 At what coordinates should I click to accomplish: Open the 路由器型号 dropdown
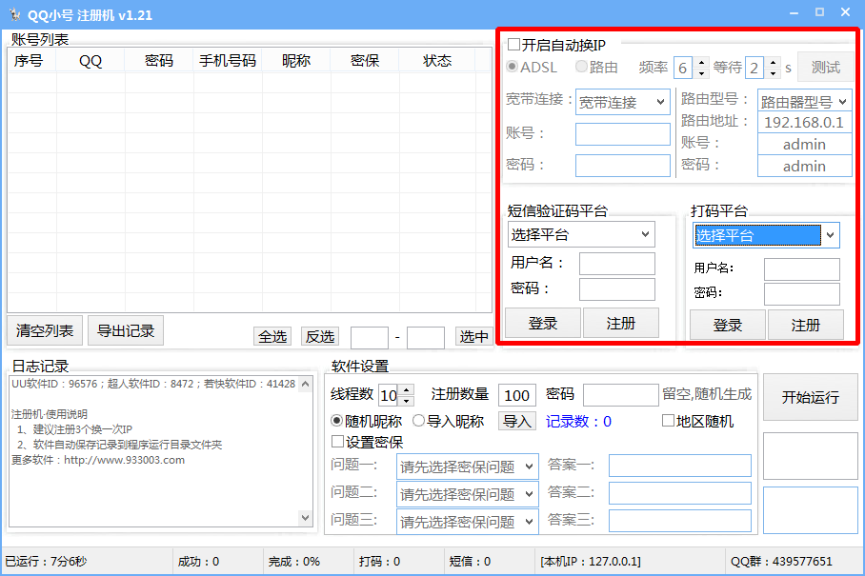pos(804,102)
